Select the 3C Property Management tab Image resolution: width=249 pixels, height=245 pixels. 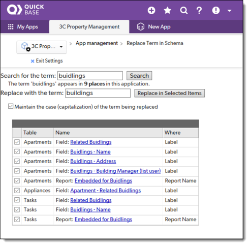point(89,26)
